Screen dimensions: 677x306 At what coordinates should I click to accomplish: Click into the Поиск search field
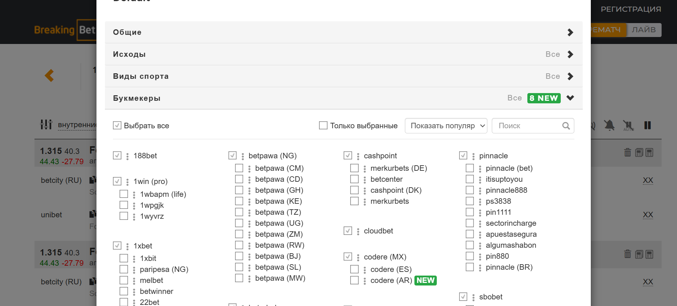pyautogui.click(x=526, y=126)
